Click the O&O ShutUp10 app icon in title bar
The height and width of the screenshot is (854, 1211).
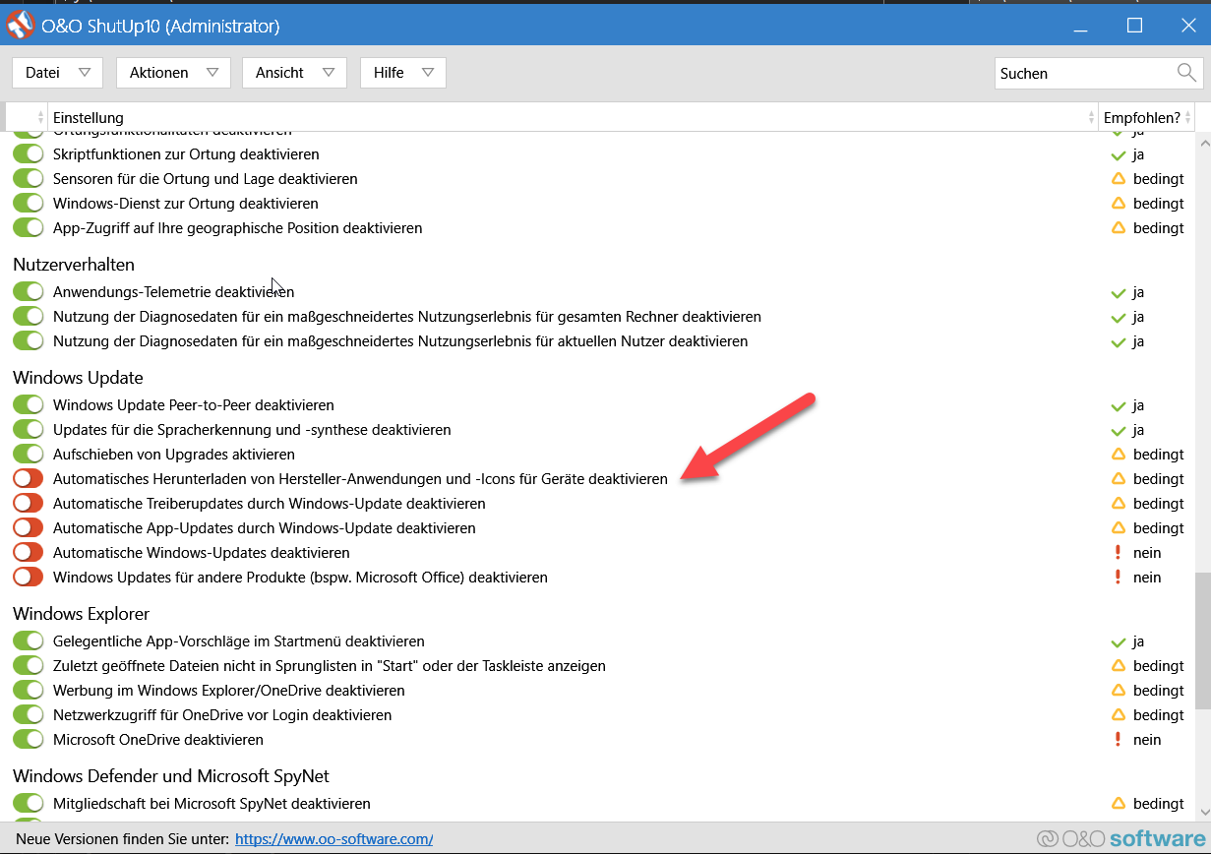click(x=21, y=26)
